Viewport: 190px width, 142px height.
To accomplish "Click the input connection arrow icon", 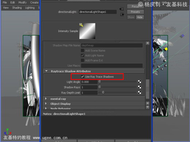I will click(121, 9).
